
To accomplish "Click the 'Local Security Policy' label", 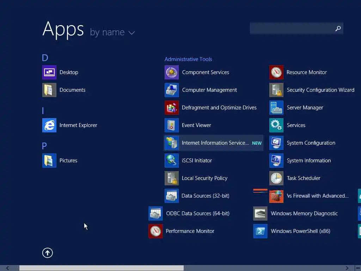I will point(205,178).
